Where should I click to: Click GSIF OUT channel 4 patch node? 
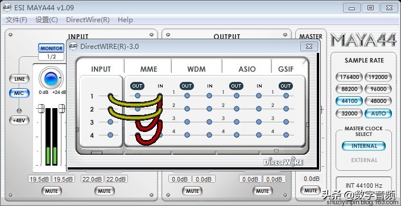pyautogui.click(x=286, y=135)
